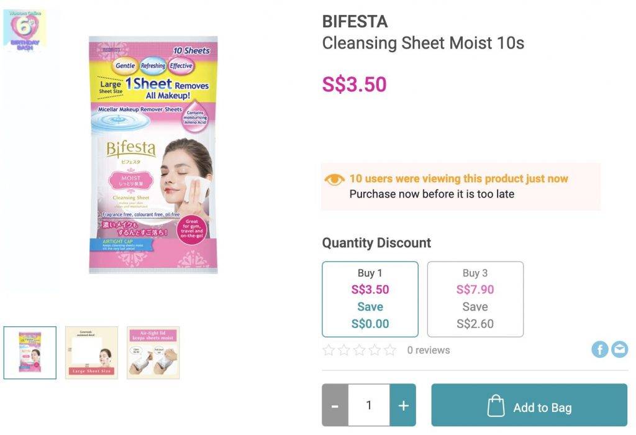This screenshot has width=636, height=435.
Task: Select the first product pack thumbnail
Action: tap(30, 352)
